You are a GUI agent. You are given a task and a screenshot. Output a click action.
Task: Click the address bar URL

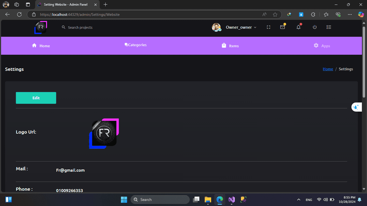click(80, 14)
